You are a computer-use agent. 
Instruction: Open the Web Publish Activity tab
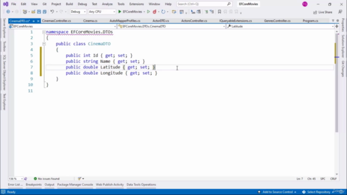(x=110, y=185)
